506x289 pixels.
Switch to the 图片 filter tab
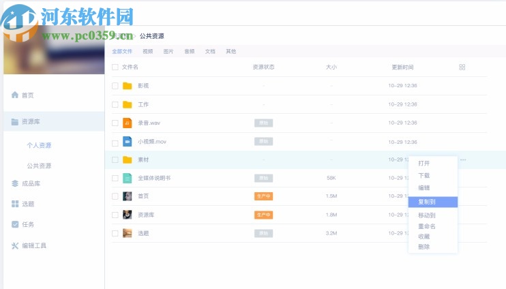tap(168, 51)
